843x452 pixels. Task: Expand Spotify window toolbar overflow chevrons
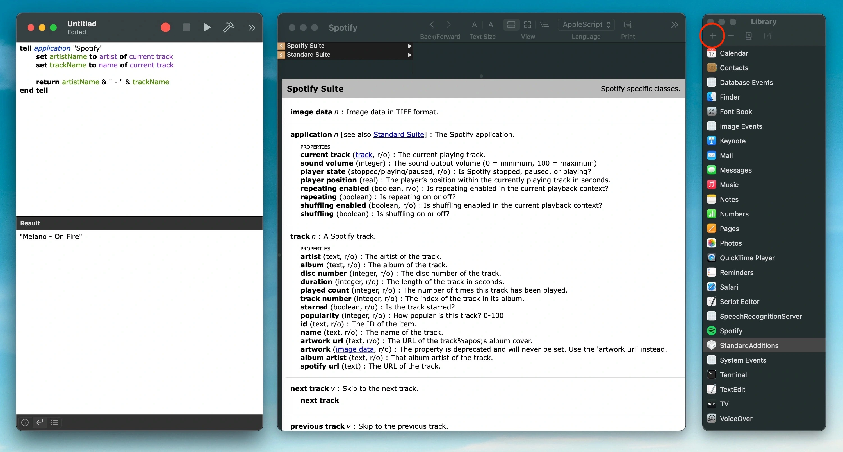point(675,24)
